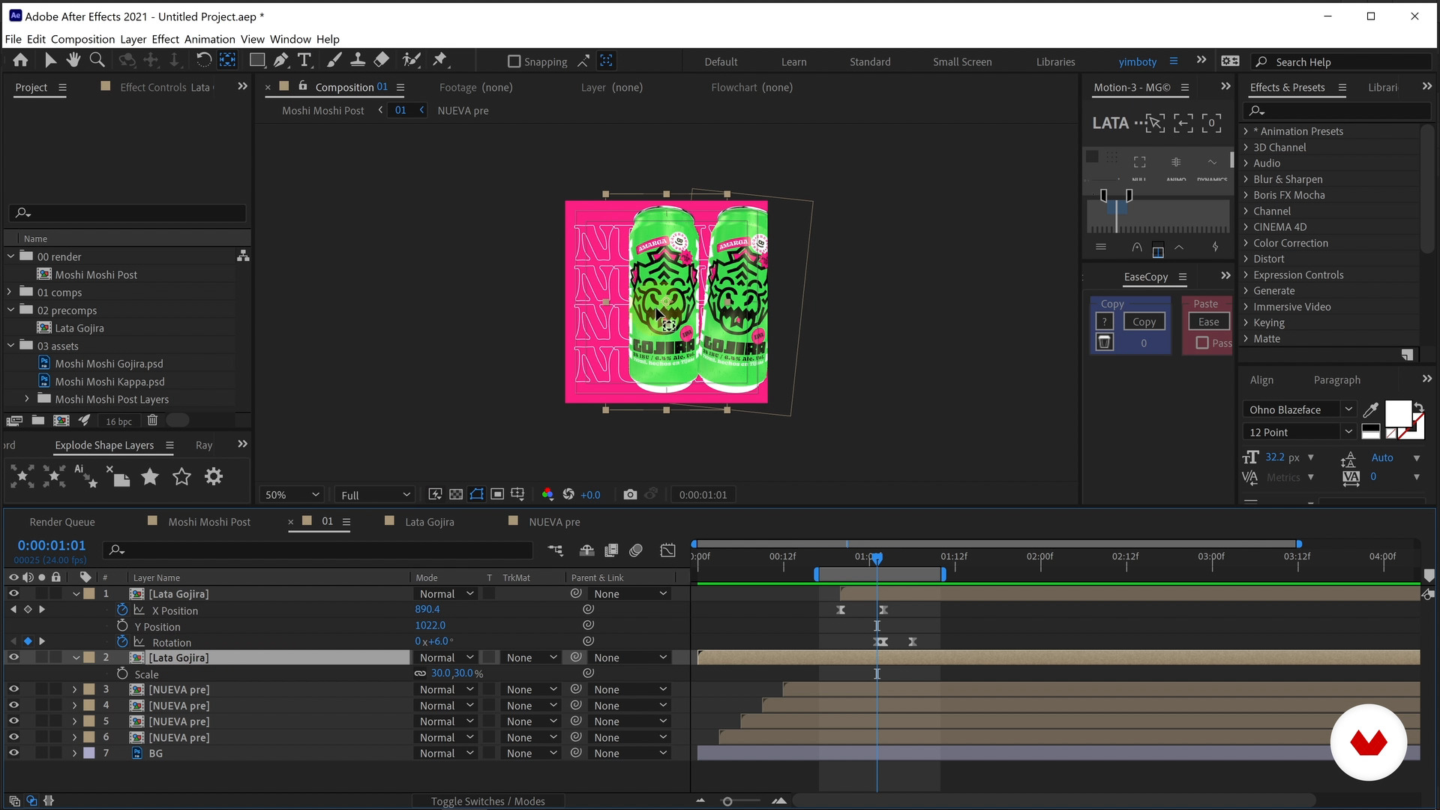
Task: Select the Rectangle shape tool
Action: (x=257, y=61)
